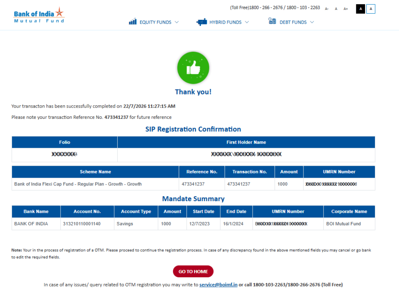This screenshot has height=294, width=399.
Task: Click the Equity Funds bar chart icon
Action: coord(132,21)
